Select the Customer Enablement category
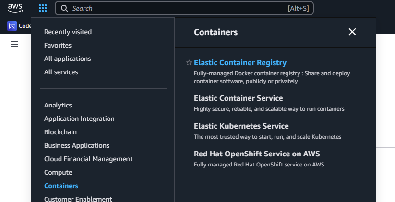The image size is (395, 202). pos(78,199)
